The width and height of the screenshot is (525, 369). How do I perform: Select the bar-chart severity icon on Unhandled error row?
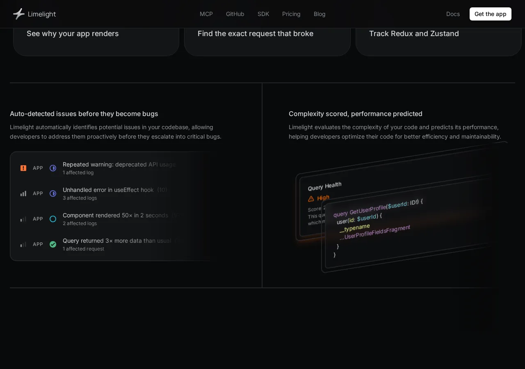click(23, 194)
